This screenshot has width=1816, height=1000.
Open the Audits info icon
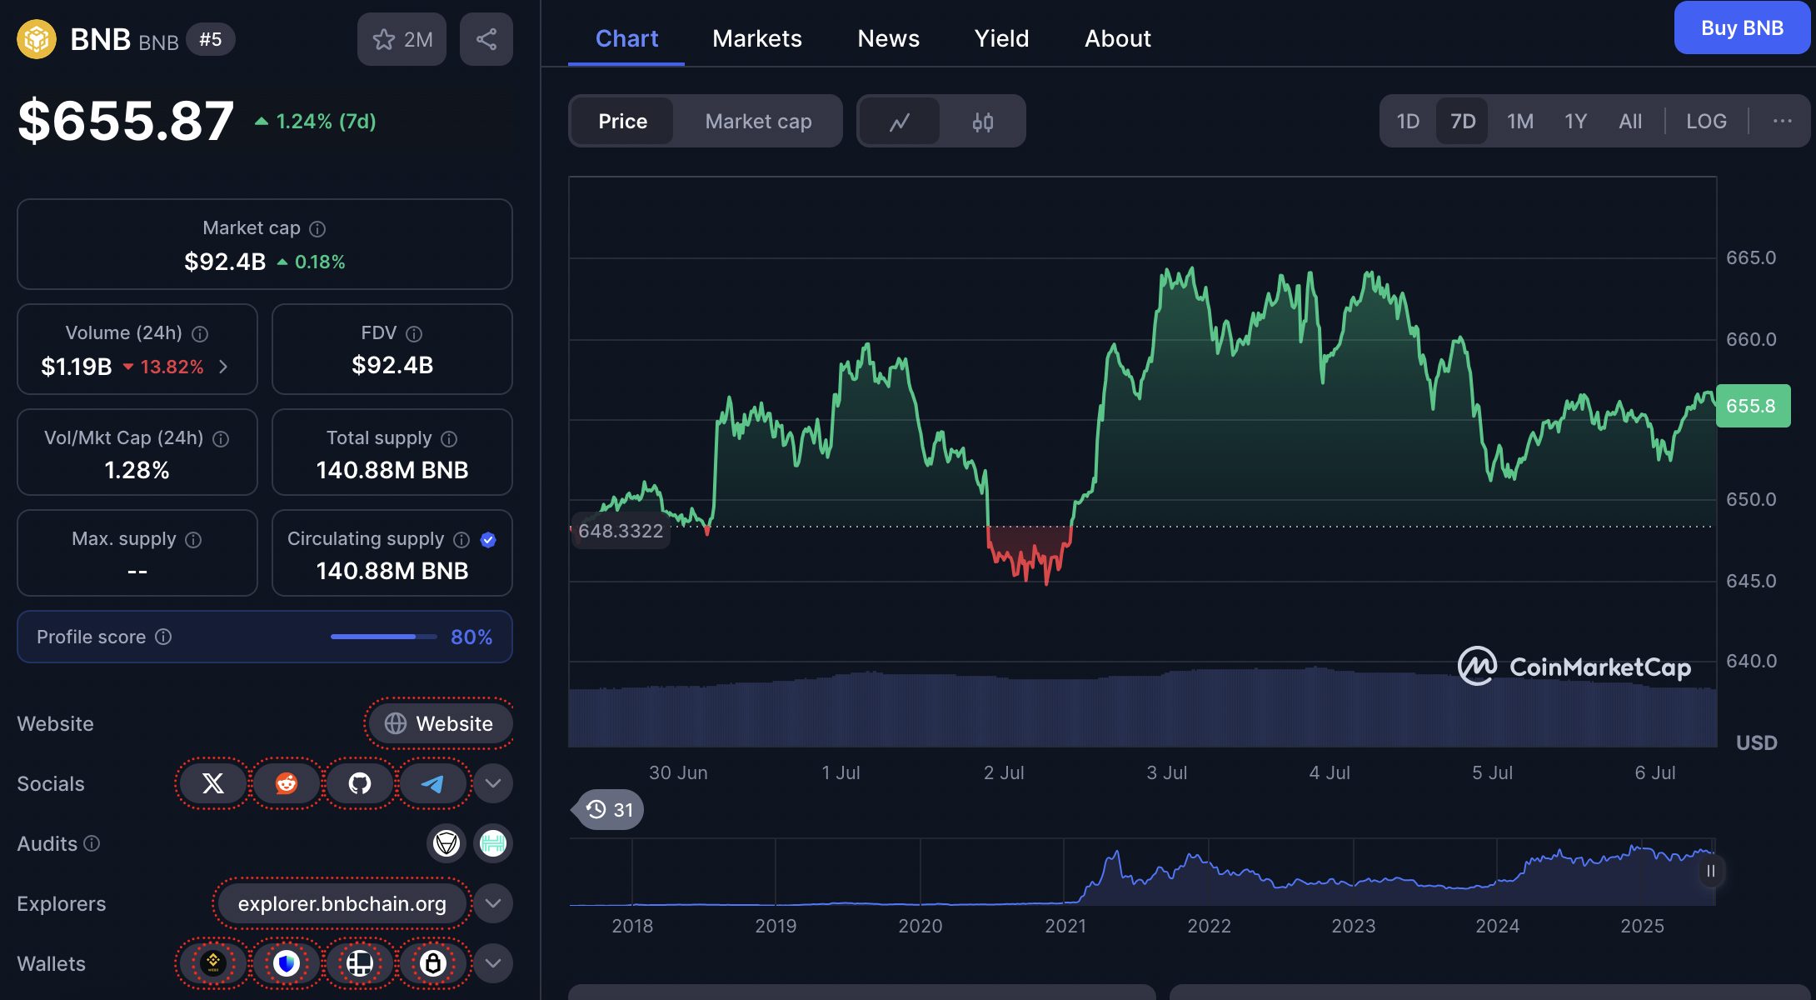point(92,843)
